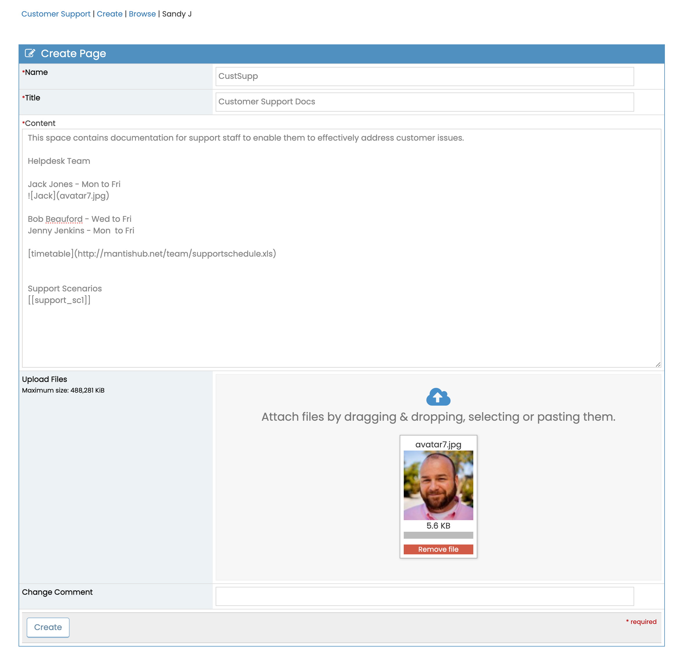This screenshot has height=657, width=684.
Task: Click the '![Jack](avatar7.jpg)' markdown line
Action: [x=68, y=196]
